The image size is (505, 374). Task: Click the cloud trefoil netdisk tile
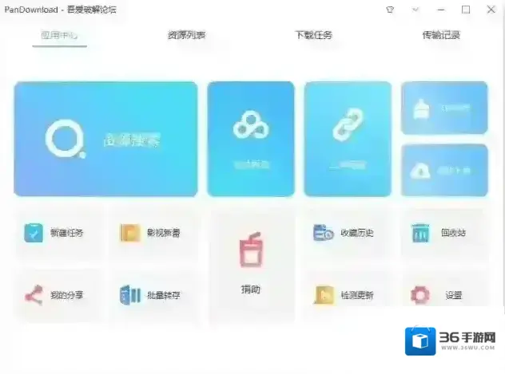tap(251, 139)
